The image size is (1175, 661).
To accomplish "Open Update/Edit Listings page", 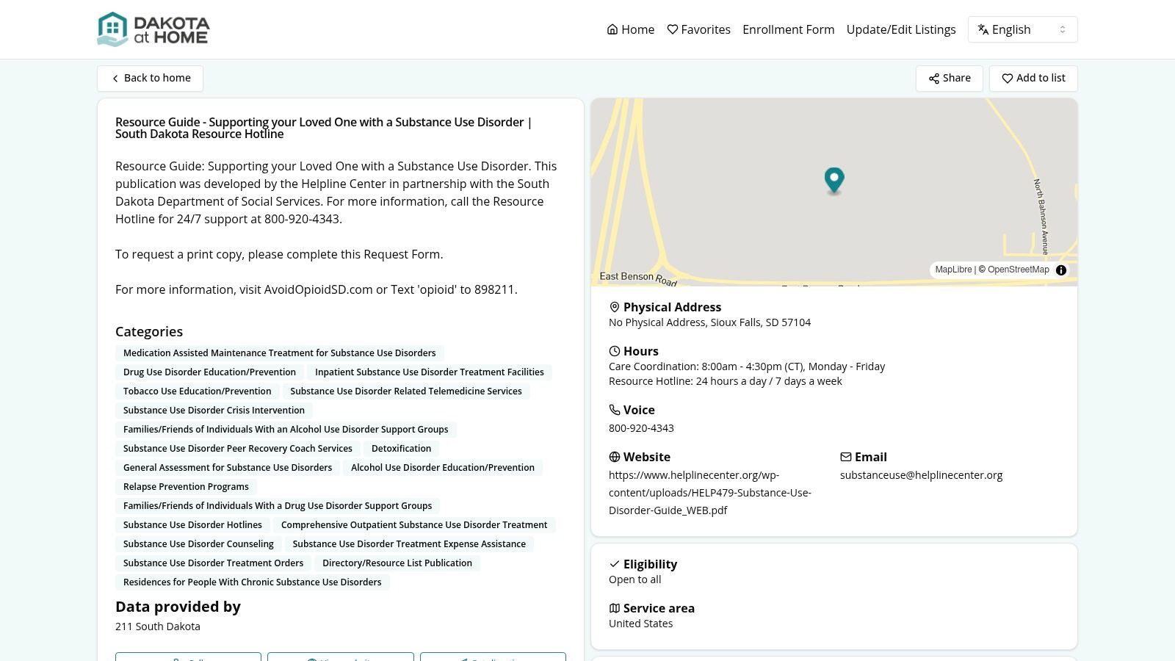I will coord(901,29).
